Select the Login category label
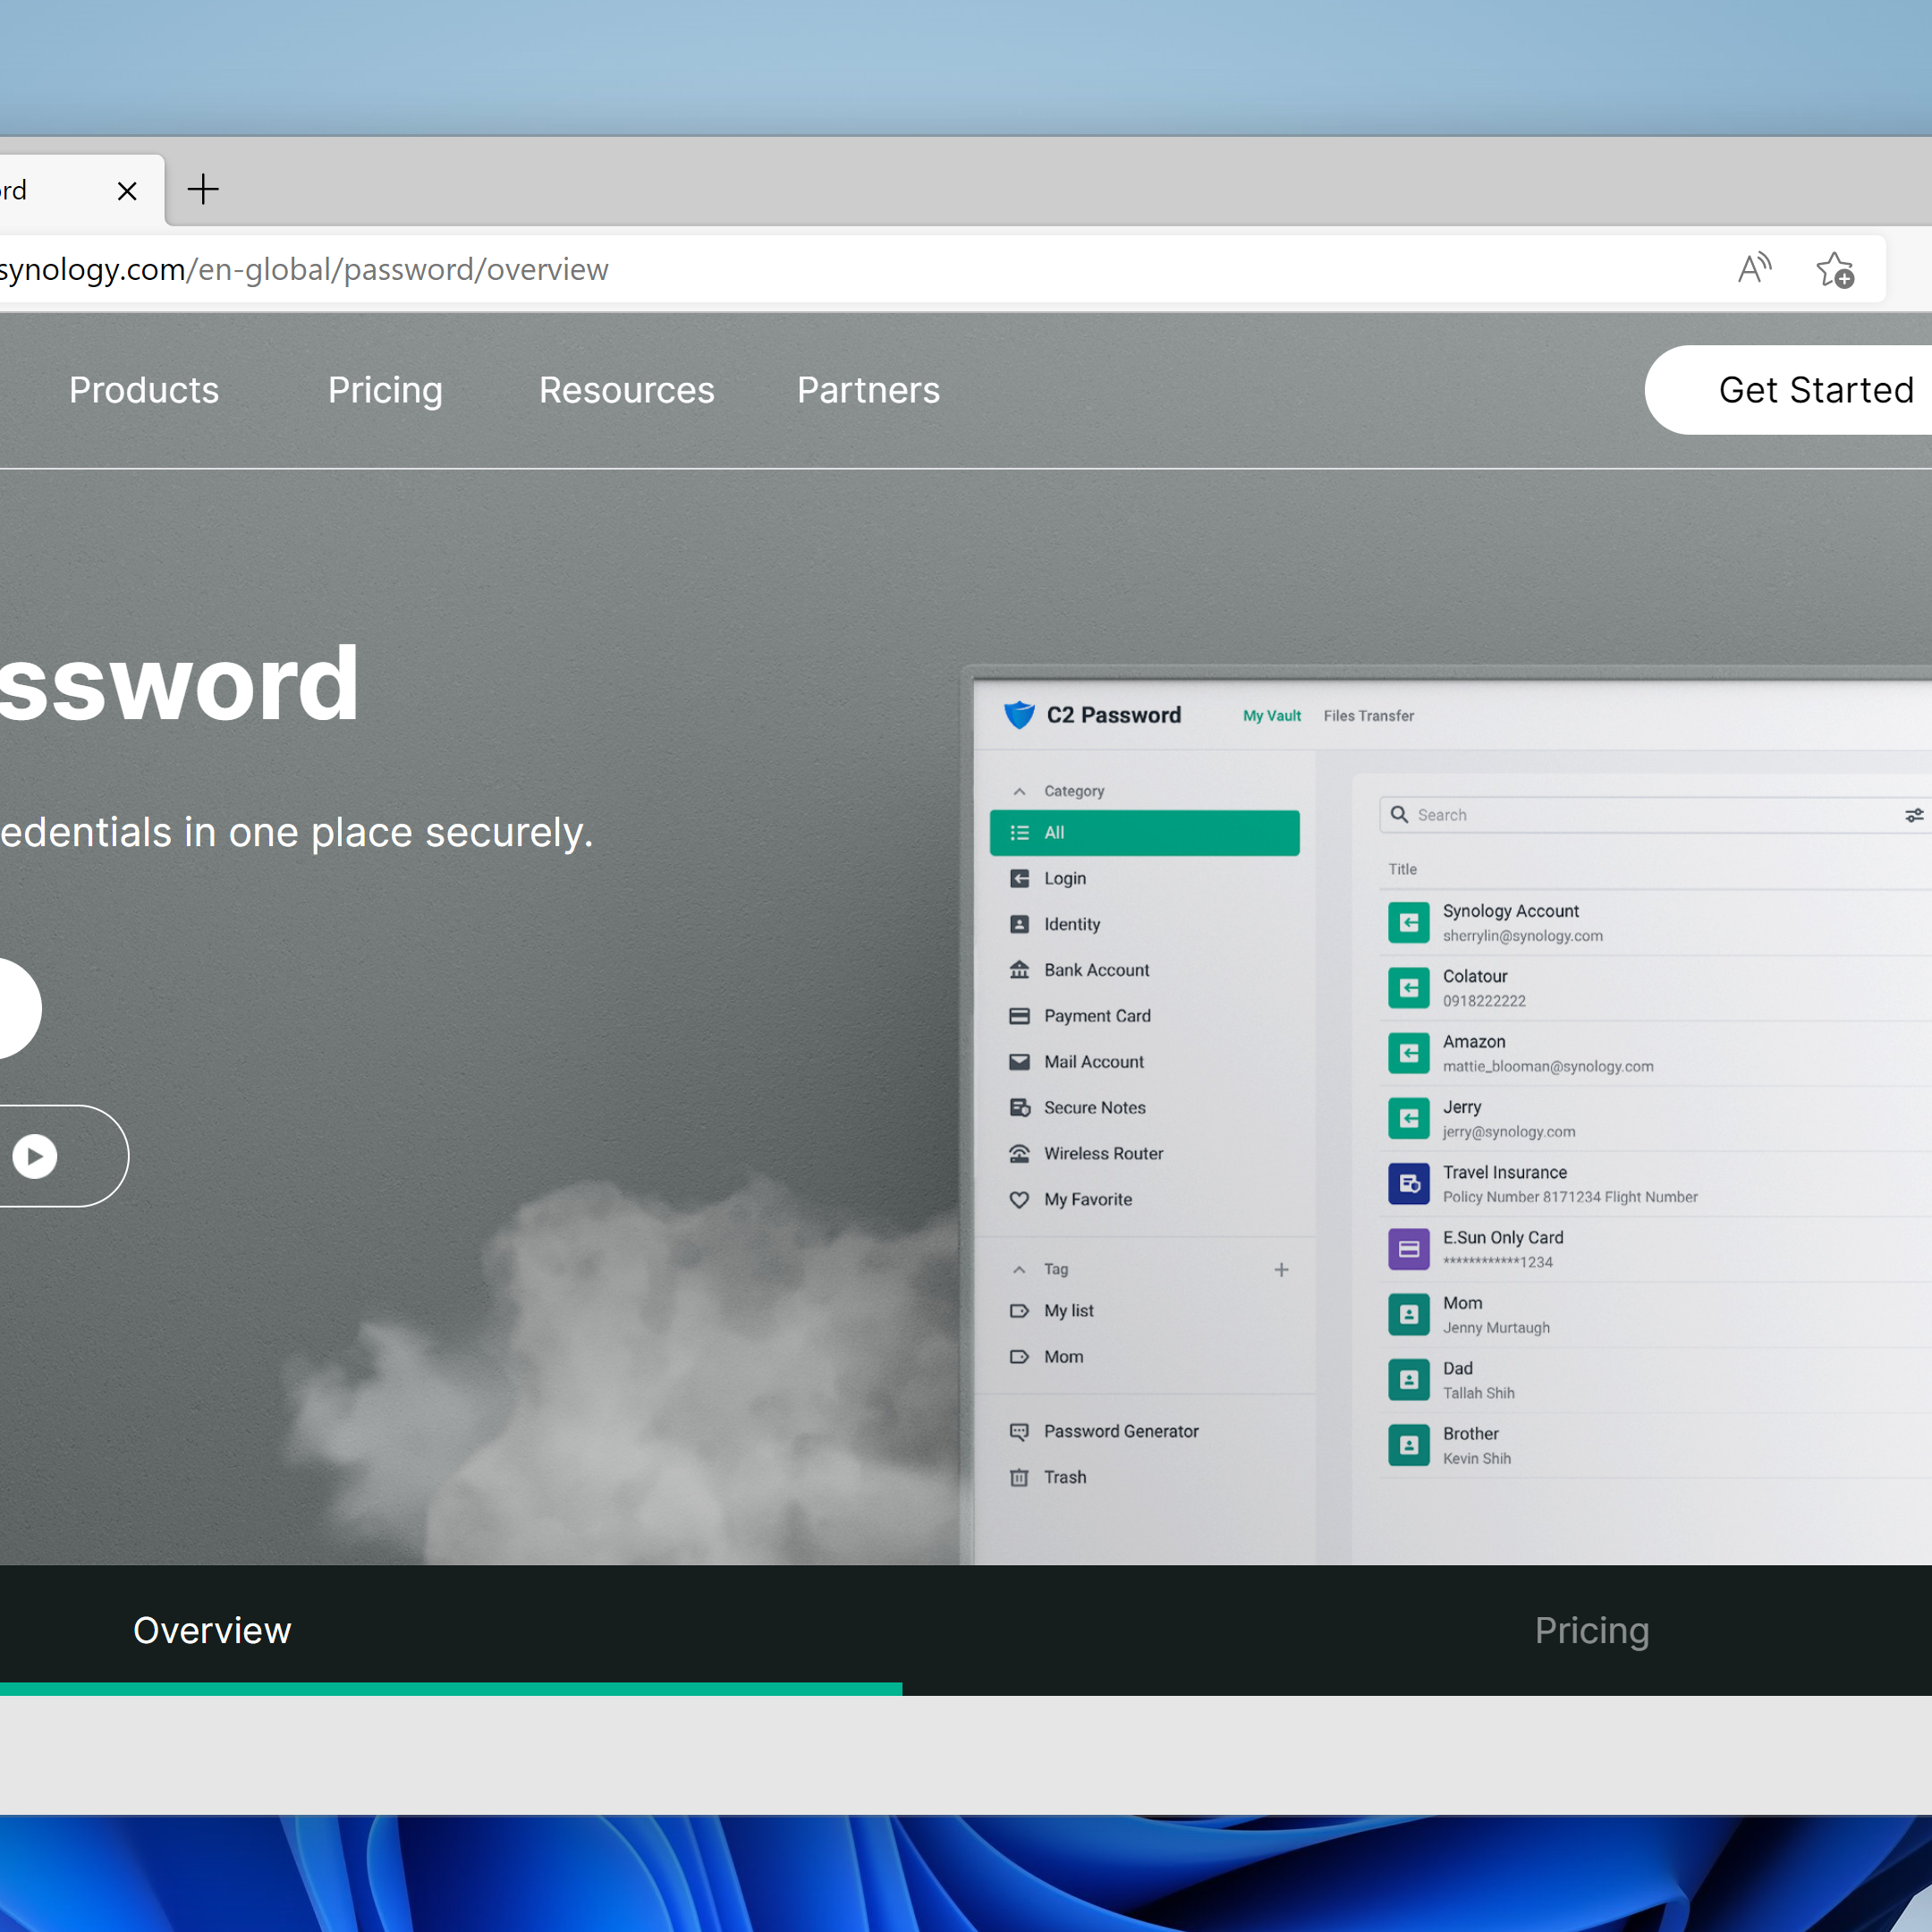 [1065, 878]
